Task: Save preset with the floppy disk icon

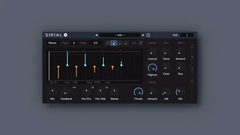Action: pos(148,35)
